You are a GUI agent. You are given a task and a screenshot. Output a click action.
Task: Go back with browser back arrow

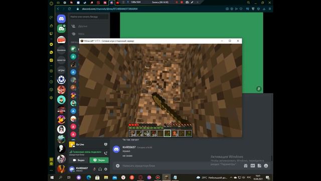coord(58,9)
